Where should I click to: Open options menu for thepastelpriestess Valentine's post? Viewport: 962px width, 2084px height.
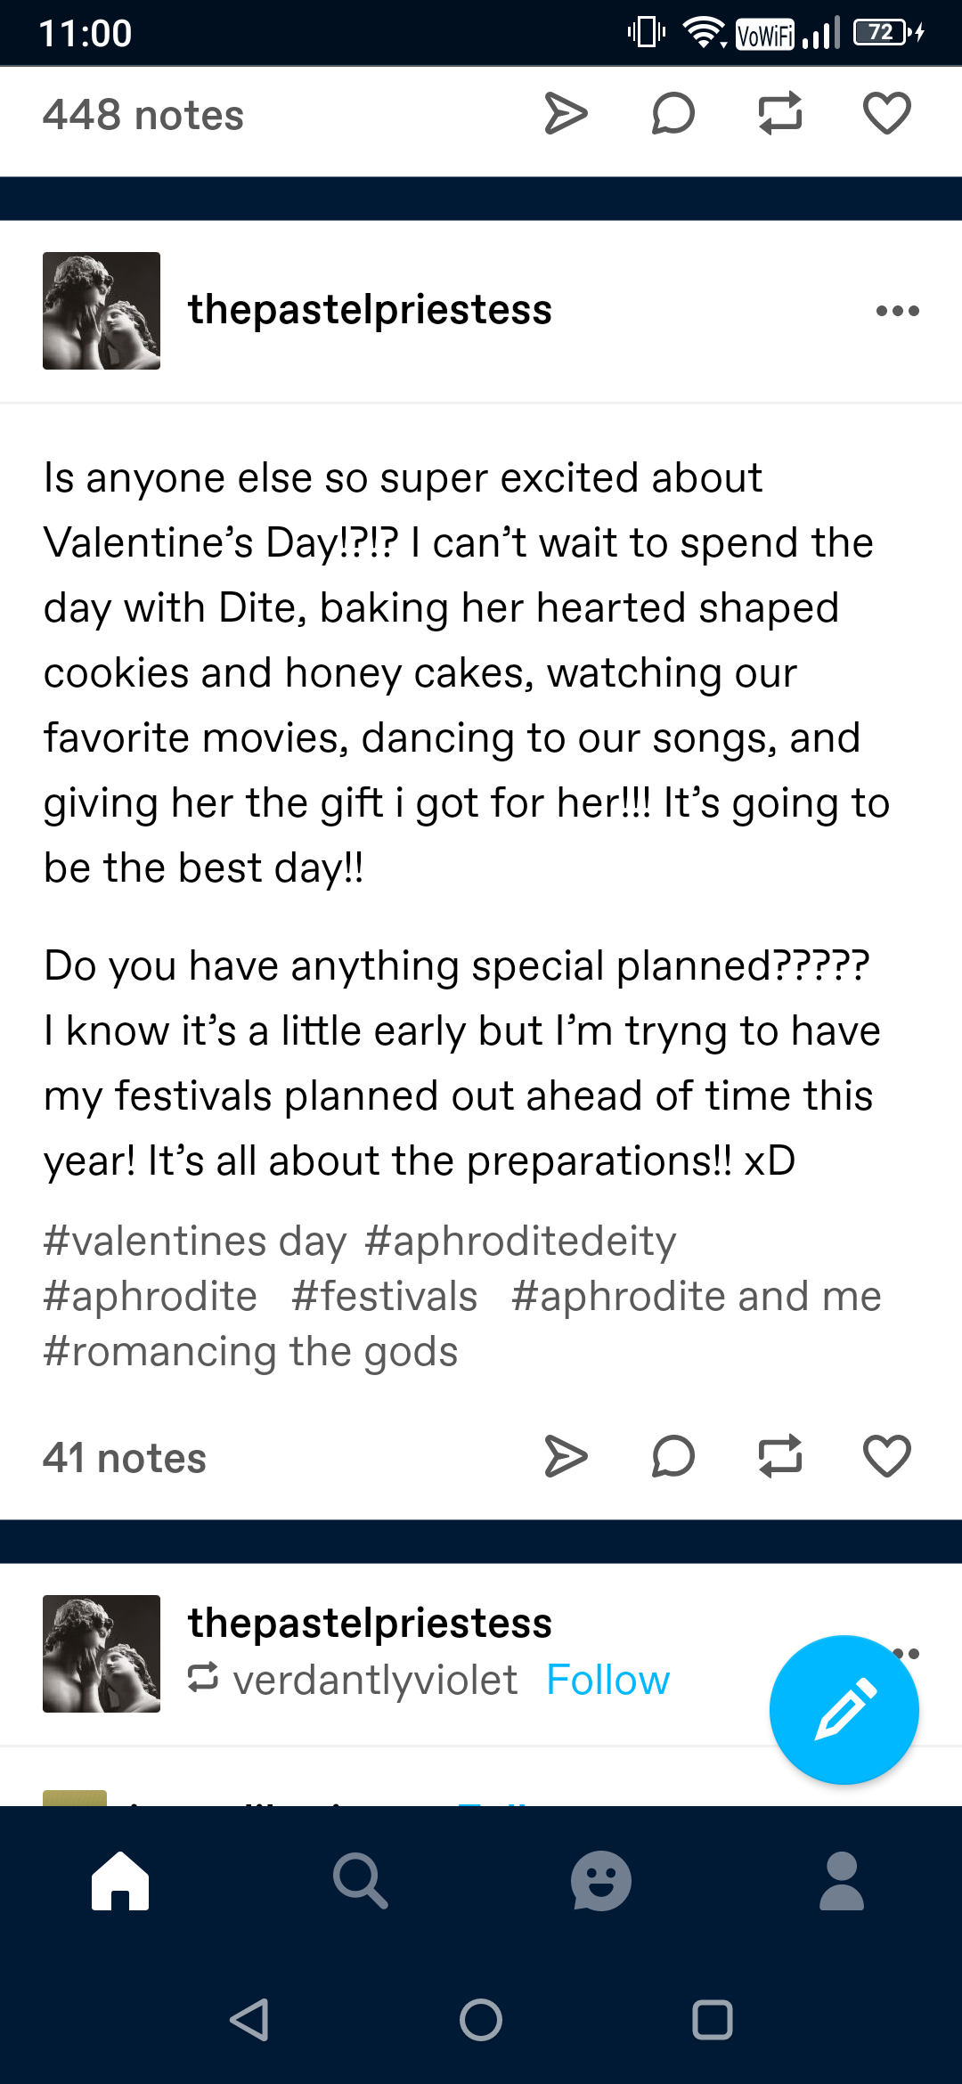tap(897, 311)
